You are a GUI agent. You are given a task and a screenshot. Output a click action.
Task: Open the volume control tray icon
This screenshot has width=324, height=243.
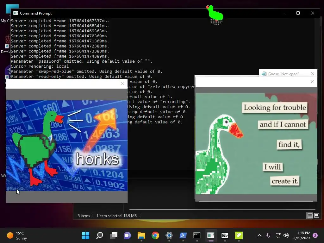coord(286,235)
